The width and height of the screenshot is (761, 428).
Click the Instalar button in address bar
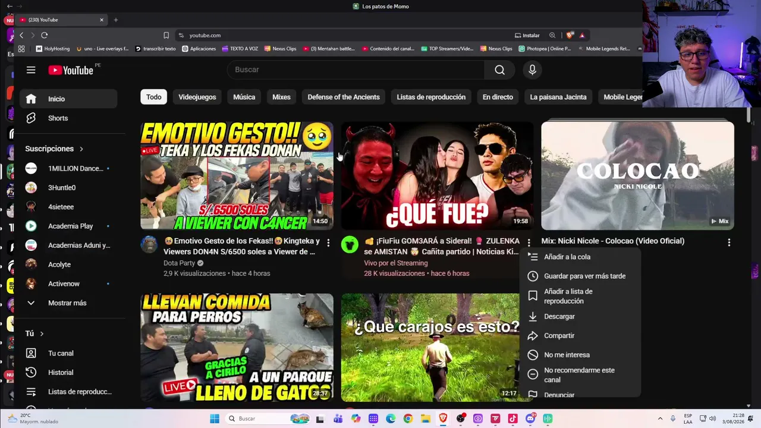(x=527, y=35)
